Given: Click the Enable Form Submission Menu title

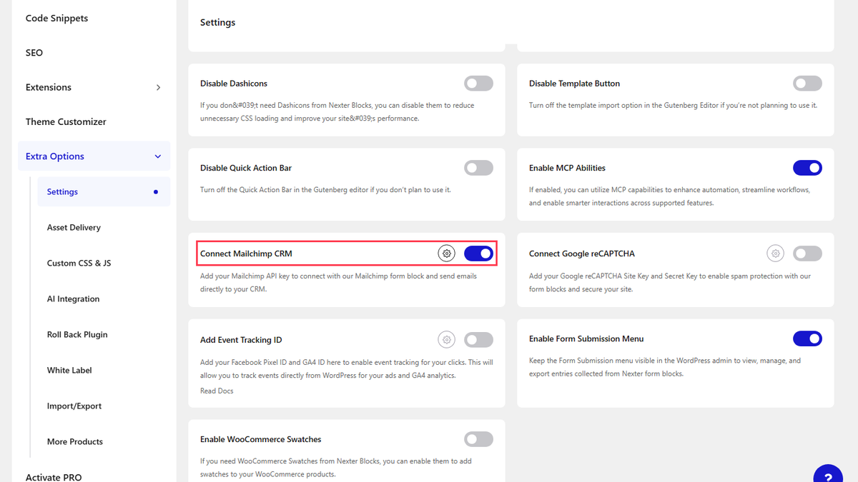Looking at the screenshot, I should click(586, 338).
